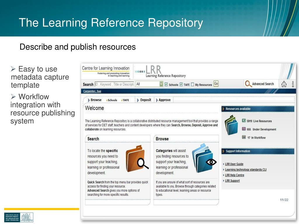Screen dimensions: 299x224
Task: Click the Browse card heading
Action: [x=162, y=139]
